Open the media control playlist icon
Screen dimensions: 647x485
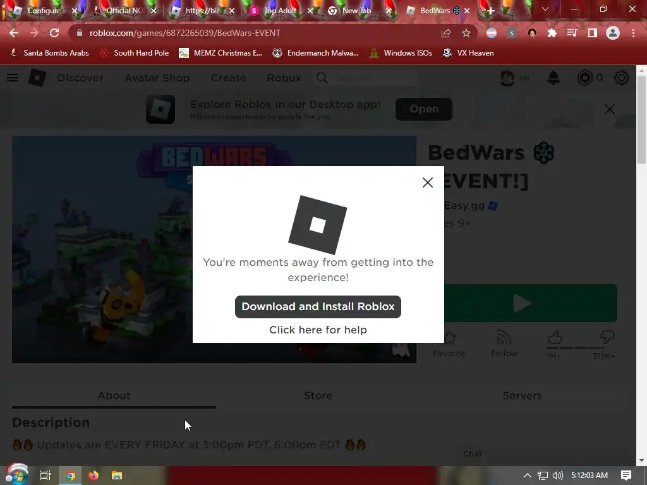point(572,33)
